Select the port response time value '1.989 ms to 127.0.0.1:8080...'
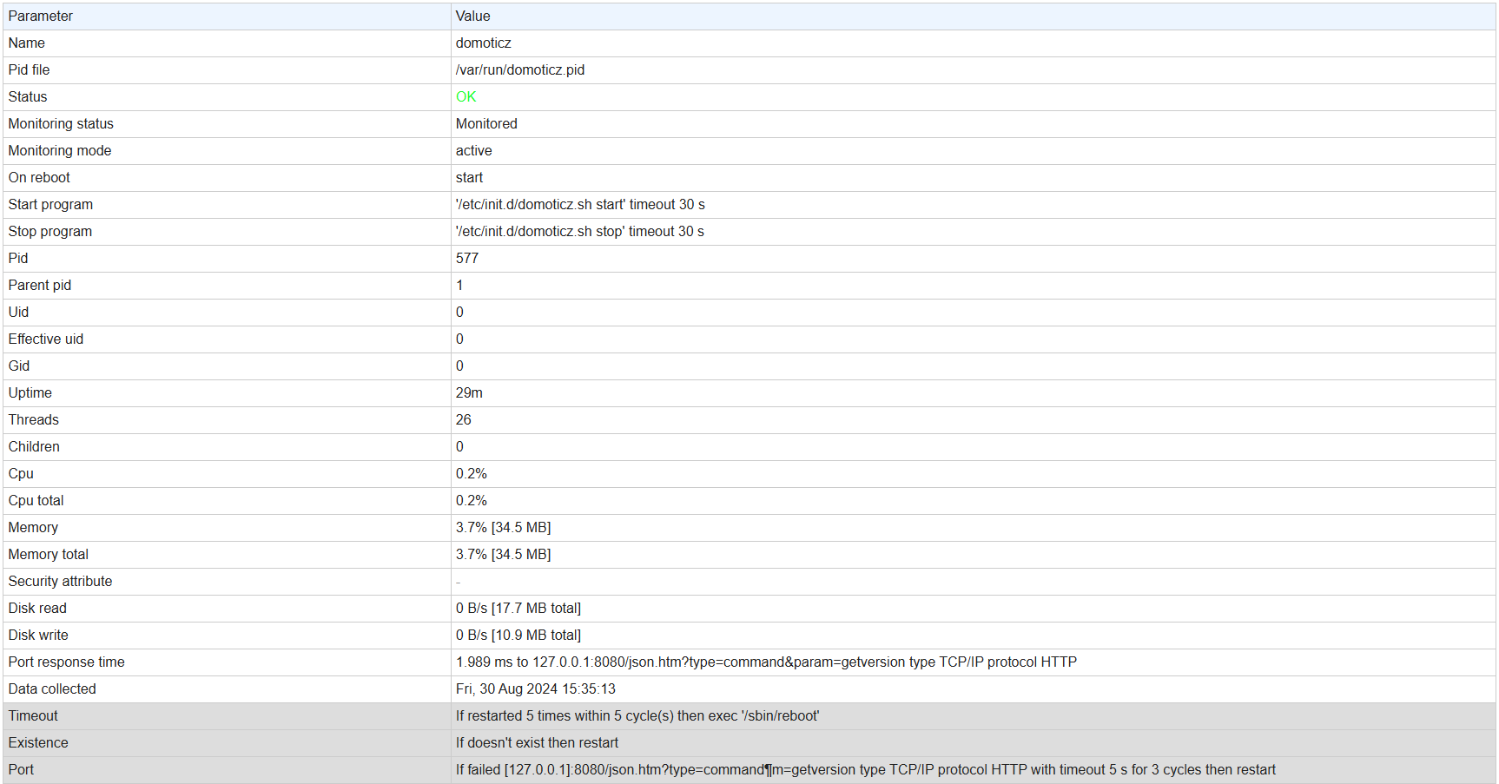 pyautogui.click(x=766, y=662)
